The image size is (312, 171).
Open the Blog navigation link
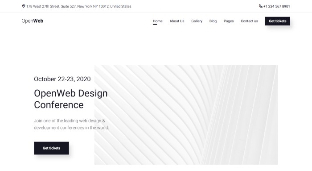pyautogui.click(x=213, y=21)
